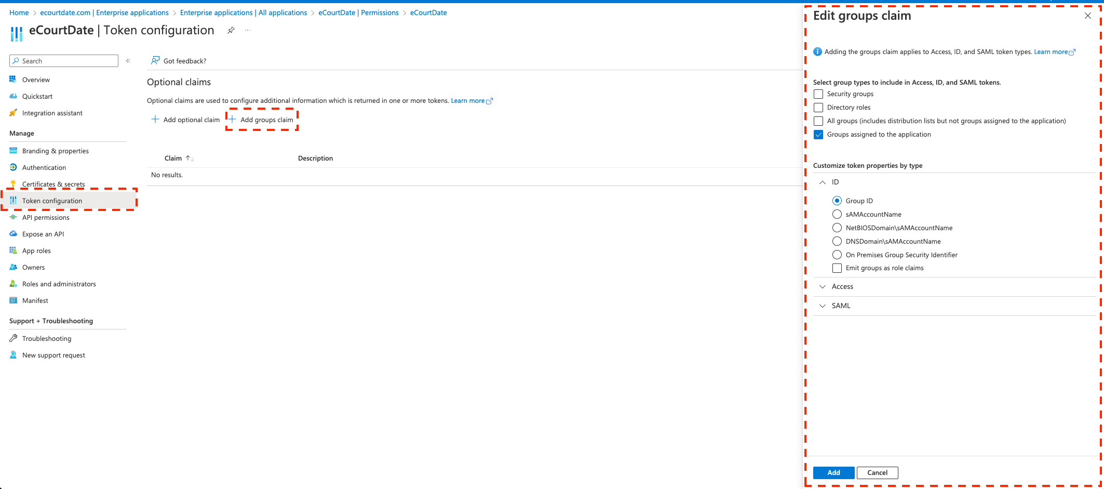Click the Token configuration bars icon

(13, 201)
